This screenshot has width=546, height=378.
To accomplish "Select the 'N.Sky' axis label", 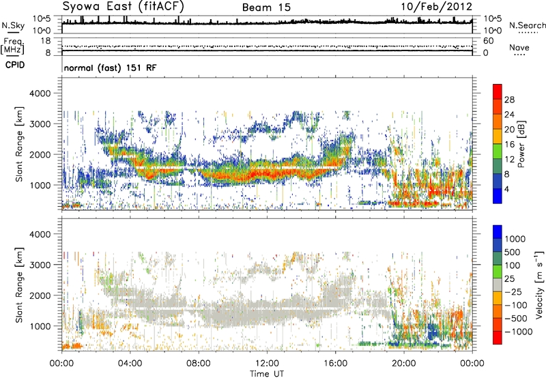I will 13,25.
